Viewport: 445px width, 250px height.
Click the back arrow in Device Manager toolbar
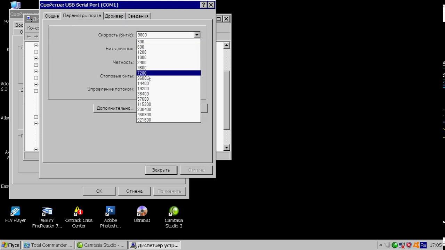click(29, 36)
